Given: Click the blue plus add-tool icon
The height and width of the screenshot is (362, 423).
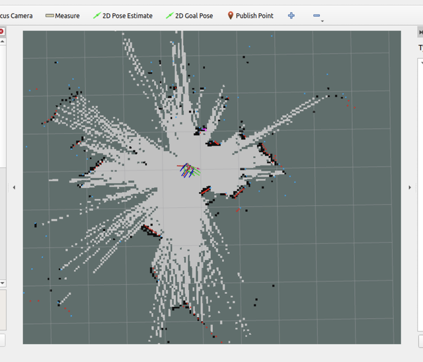Looking at the screenshot, I should [291, 16].
